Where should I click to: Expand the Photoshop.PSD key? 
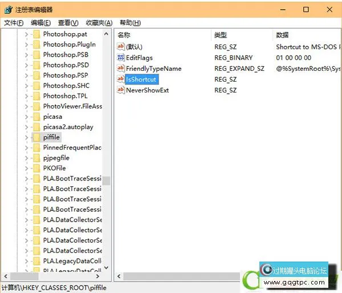(26, 65)
